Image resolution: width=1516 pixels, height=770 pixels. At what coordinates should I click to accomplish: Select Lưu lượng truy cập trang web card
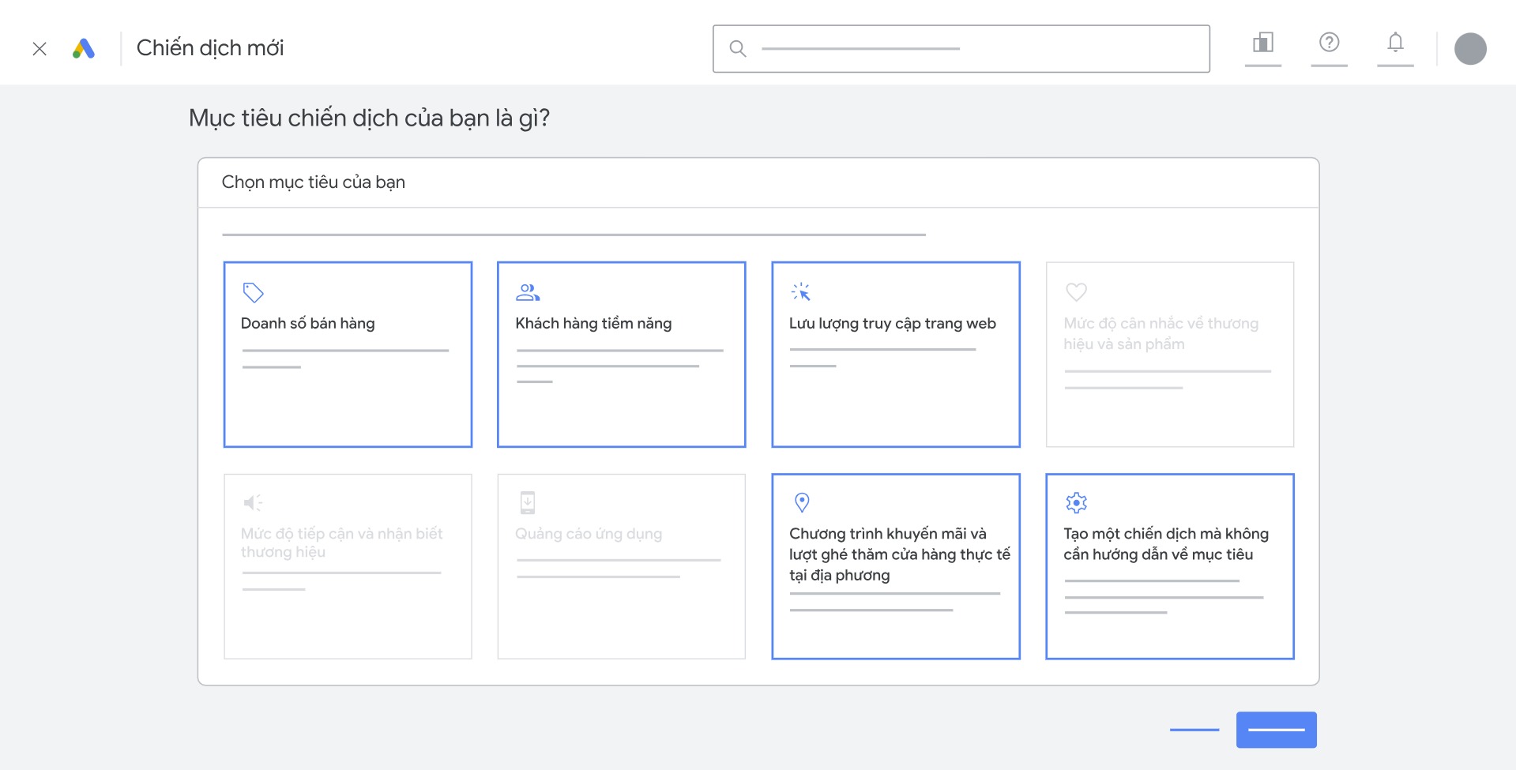(x=896, y=355)
